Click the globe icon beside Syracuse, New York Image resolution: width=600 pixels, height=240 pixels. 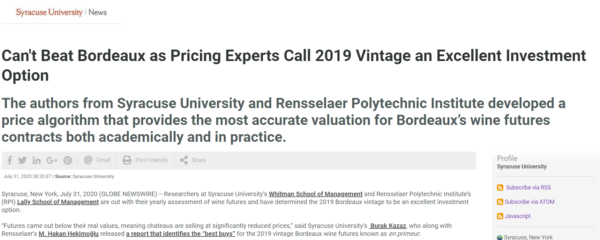pyautogui.click(x=500, y=237)
